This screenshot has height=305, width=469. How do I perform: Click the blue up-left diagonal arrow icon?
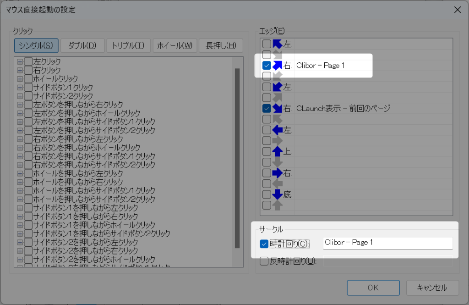coord(278,44)
